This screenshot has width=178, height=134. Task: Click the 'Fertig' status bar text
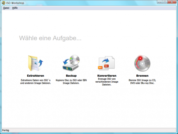6,130
